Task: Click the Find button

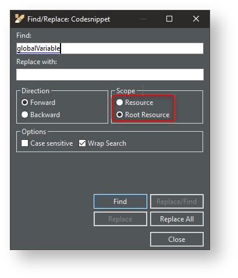Action: pos(120,202)
